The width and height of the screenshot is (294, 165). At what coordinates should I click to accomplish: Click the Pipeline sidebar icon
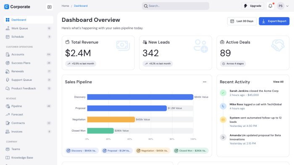8,106
